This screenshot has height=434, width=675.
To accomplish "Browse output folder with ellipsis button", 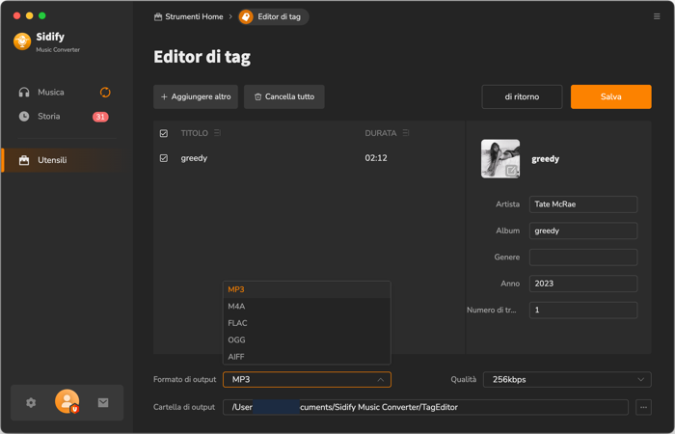I will coord(643,407).
